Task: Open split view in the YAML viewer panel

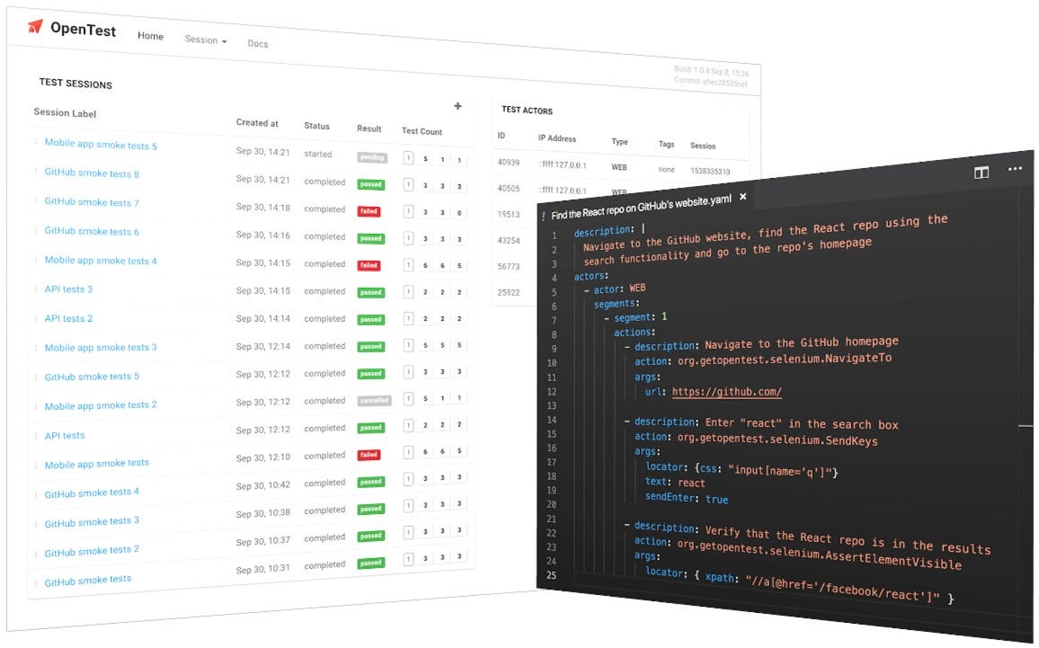Action: coord(981,173)
